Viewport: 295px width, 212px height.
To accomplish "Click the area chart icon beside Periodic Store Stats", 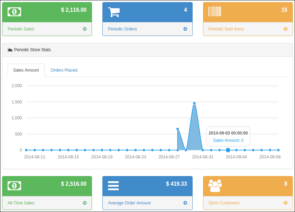I will click(10, 50).
